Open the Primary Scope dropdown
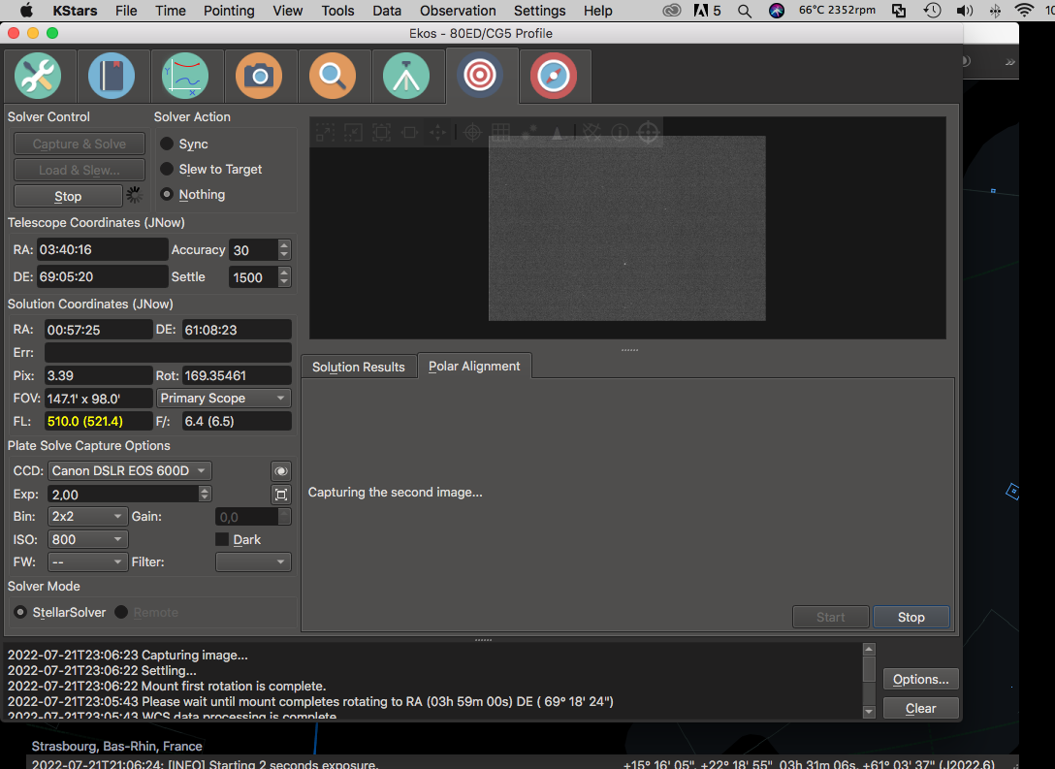Viewport: 1055px width, 769px height. (x=223, y=399)
